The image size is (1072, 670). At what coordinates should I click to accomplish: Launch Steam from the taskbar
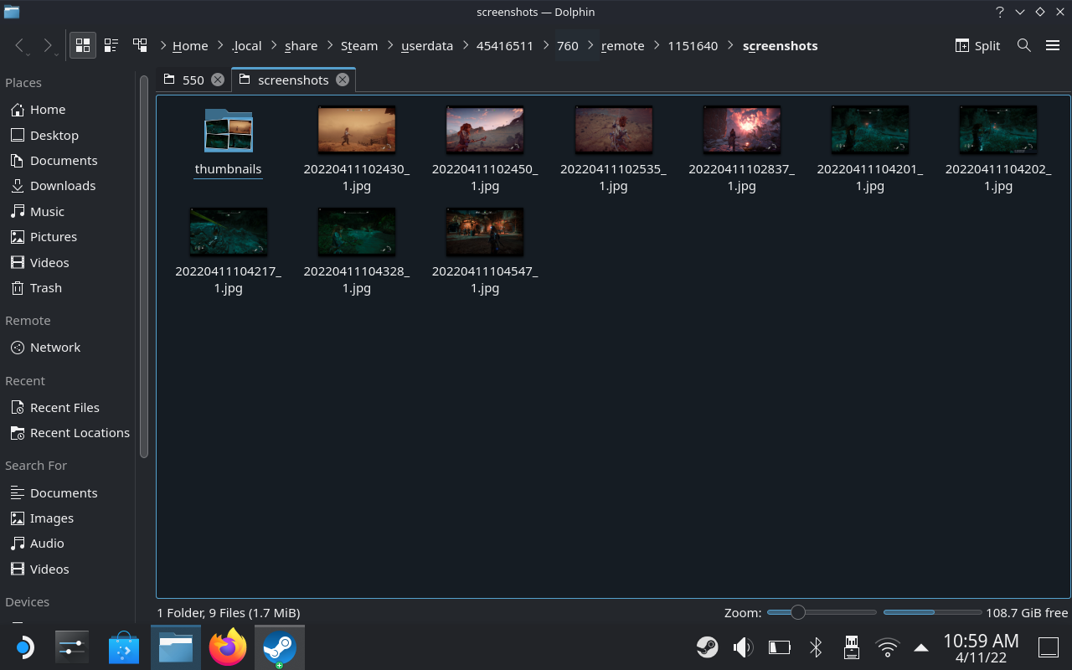point(280,647)
